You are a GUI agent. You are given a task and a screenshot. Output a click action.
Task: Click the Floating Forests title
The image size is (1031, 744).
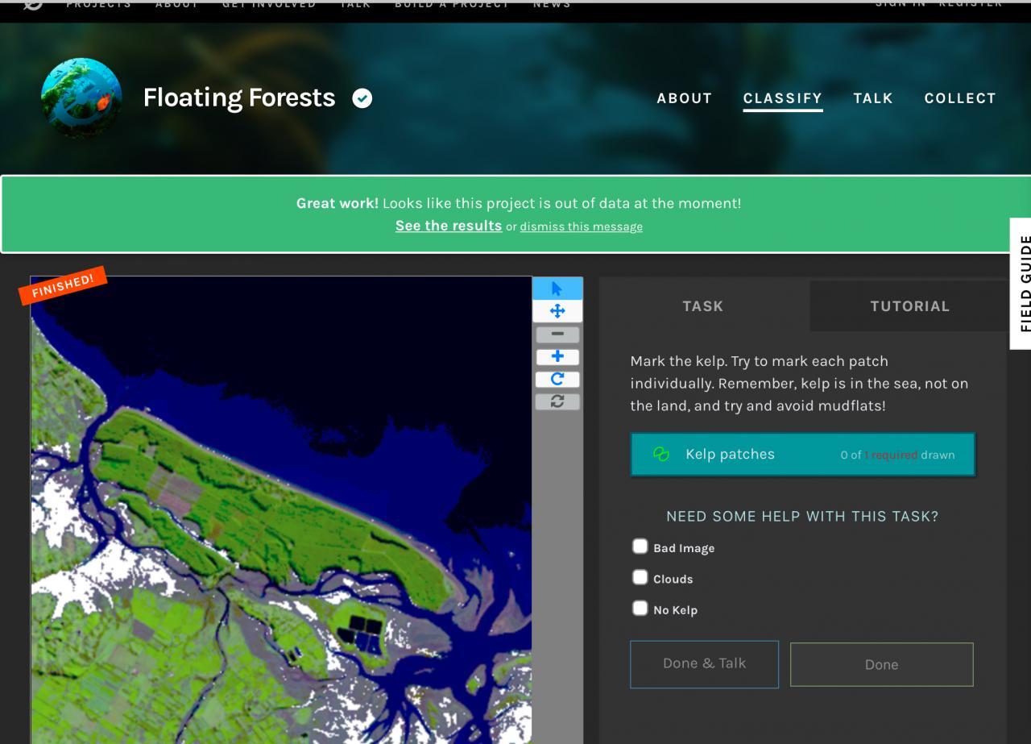[239, 98]
